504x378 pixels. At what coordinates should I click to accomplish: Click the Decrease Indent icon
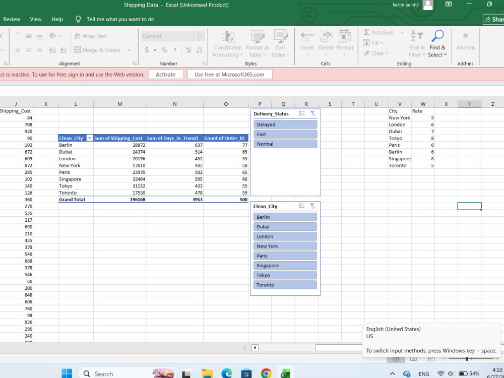coord(52,50)
